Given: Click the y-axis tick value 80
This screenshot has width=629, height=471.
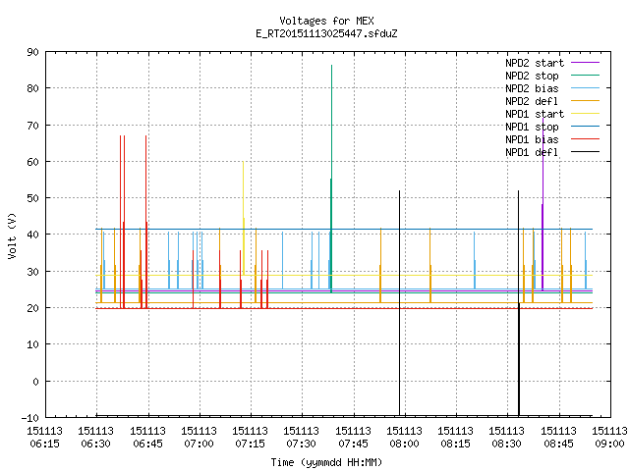Looking at the screenshot, I should (32, 88).
